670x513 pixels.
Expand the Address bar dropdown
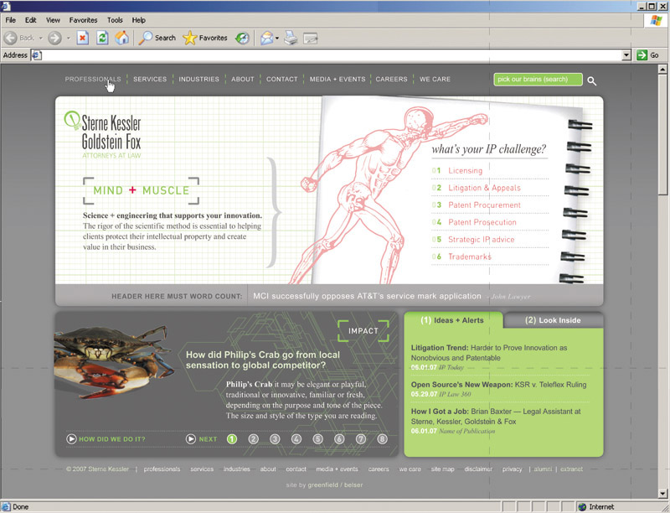click(626, 54)
